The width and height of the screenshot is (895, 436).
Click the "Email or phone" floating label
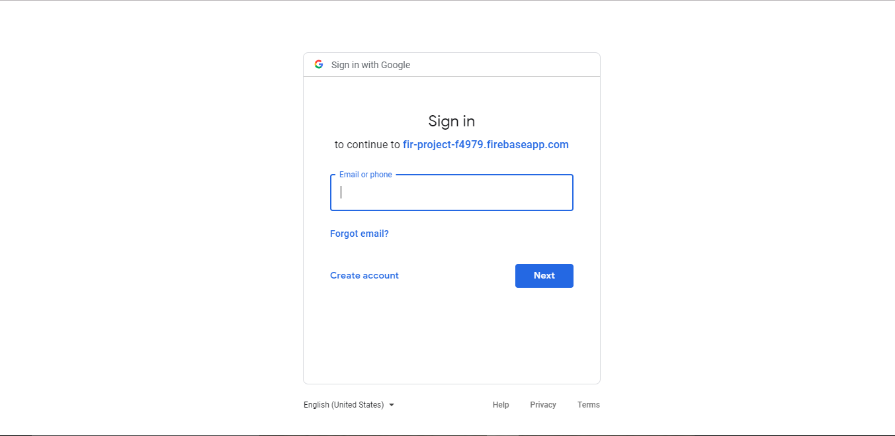coord(366,175)
